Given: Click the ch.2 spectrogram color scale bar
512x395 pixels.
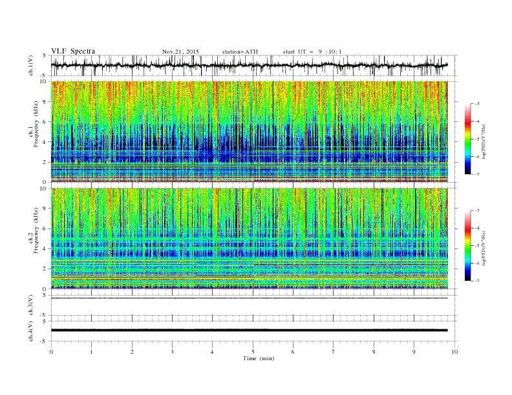Looking at the screenshot, I should pyautogui.click(x=467, y=245).
